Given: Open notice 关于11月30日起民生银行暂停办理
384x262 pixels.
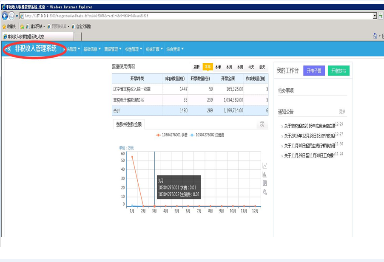Looking at the screenshot, I should [x=310, y=146].
